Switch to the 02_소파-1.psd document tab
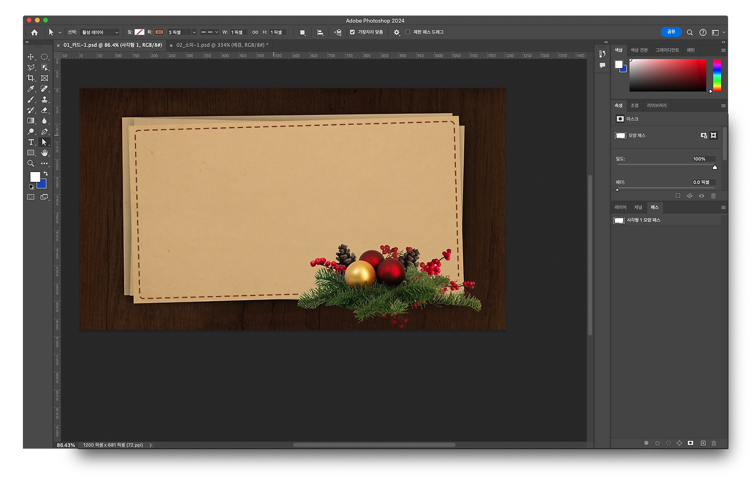751x479 pixels. coord(222,45)
